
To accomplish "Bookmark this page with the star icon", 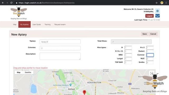I will point(157,3).
